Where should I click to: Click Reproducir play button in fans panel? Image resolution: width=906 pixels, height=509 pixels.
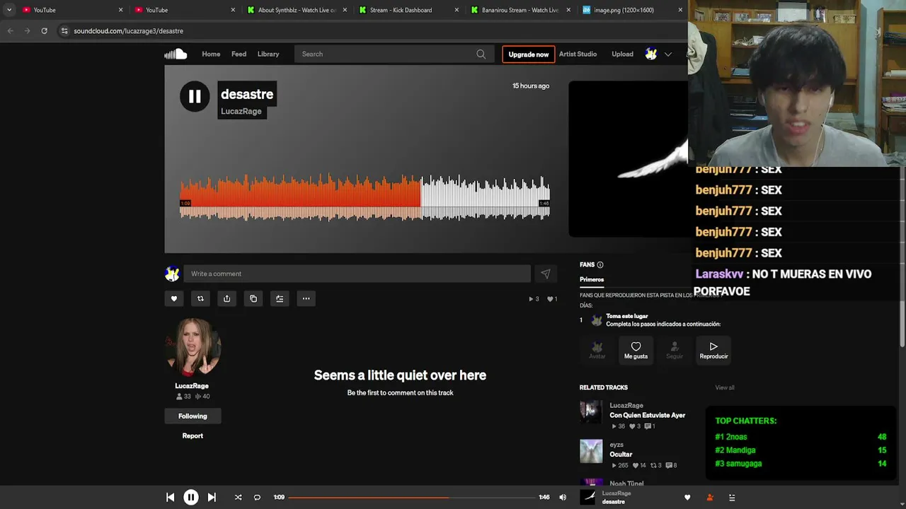click(713, 350)
